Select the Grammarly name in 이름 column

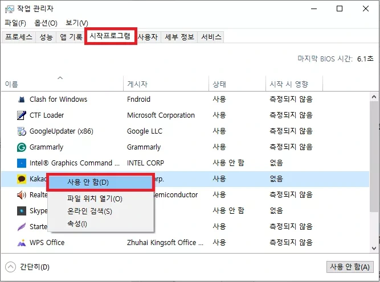(46, 147)
